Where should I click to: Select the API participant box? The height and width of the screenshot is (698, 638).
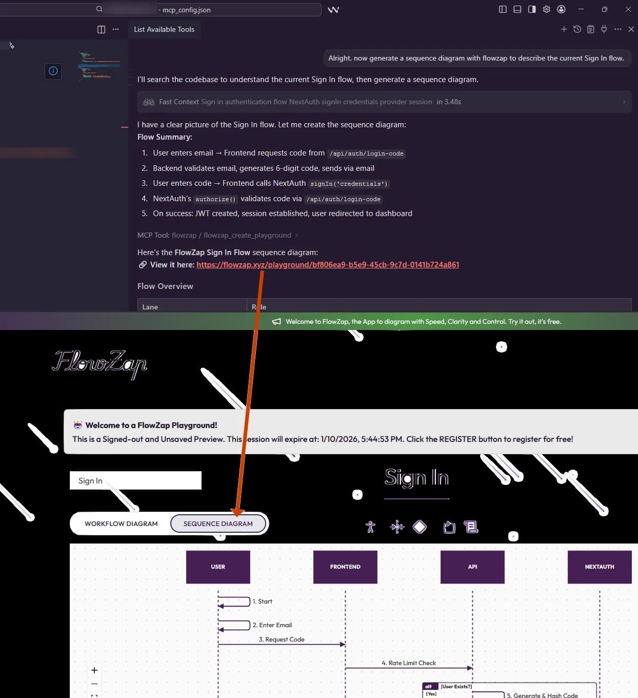click(x=472, y=567)
